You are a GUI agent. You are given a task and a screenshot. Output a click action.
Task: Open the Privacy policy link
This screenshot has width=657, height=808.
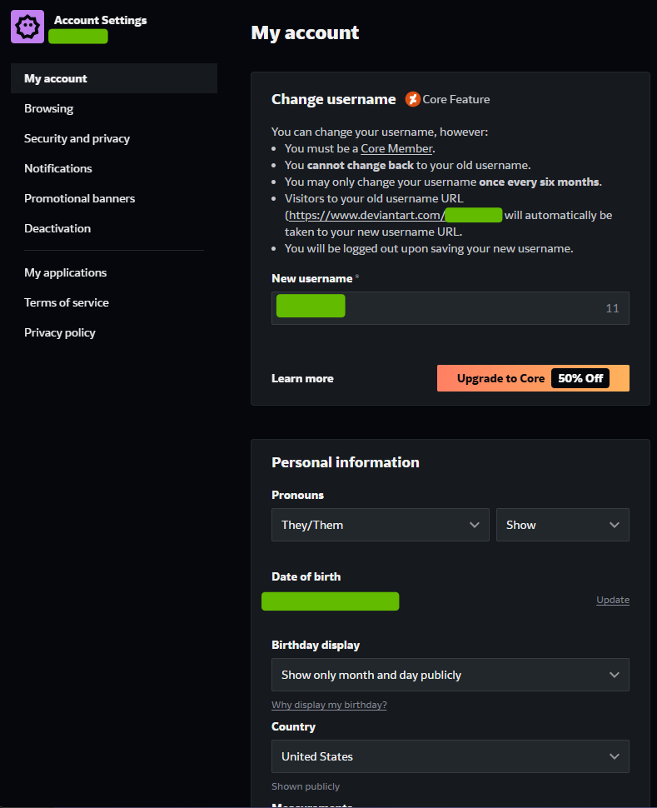(60, 332)
